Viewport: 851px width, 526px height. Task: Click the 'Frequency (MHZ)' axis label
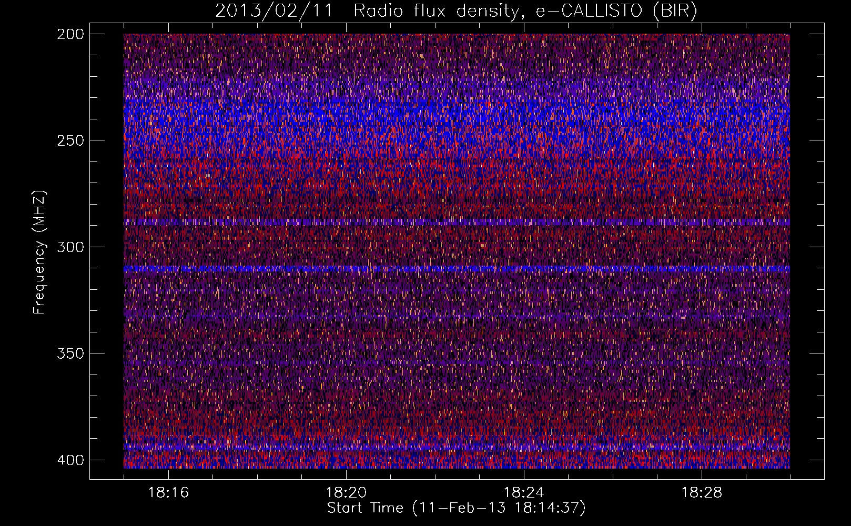39,252
